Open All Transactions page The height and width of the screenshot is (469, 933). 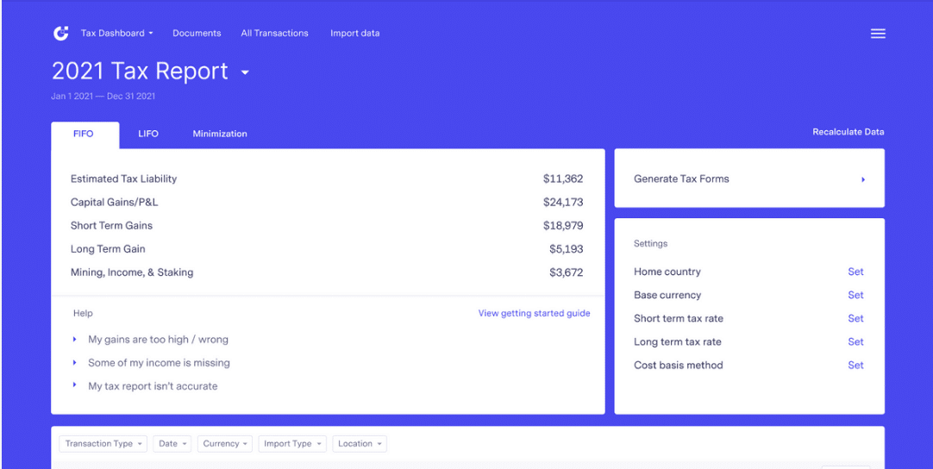click(274, 34)
